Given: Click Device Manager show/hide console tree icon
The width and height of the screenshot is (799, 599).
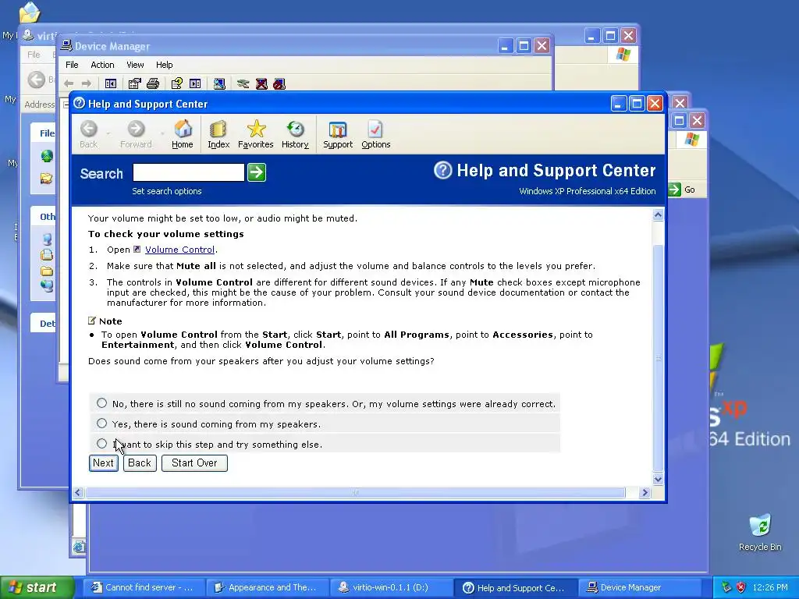Looking at the screenshot, I should click(111, 83).
